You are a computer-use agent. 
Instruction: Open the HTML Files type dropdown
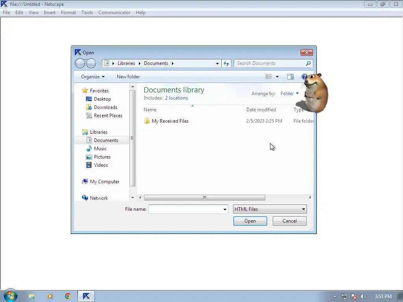(x=270, y=209)
